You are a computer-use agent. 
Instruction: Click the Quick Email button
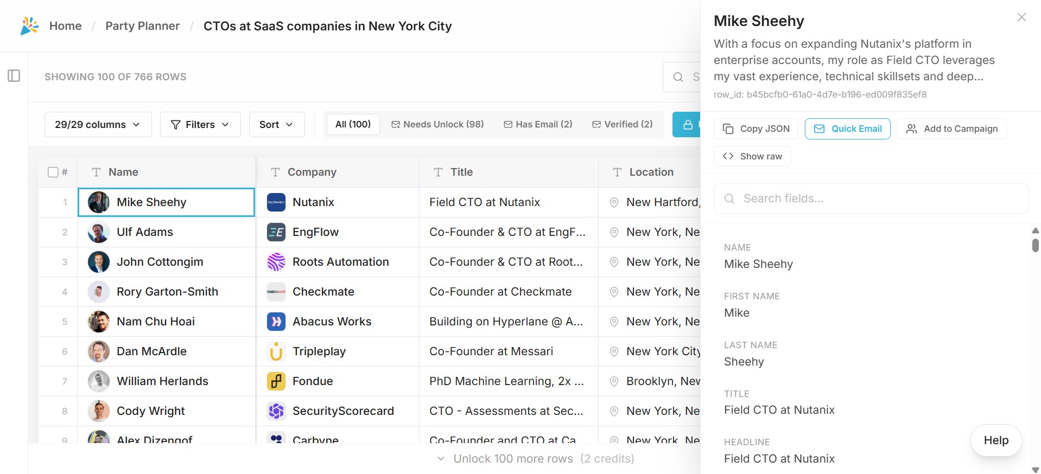coord(847,129)
